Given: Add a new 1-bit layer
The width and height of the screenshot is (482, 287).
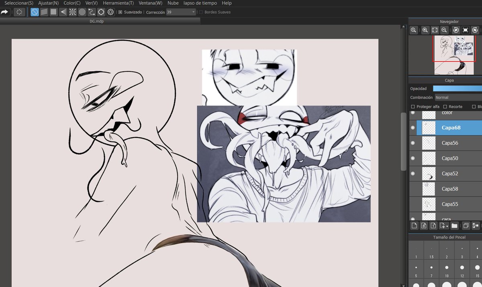Looking at the screenshot, I should (433, 226).
